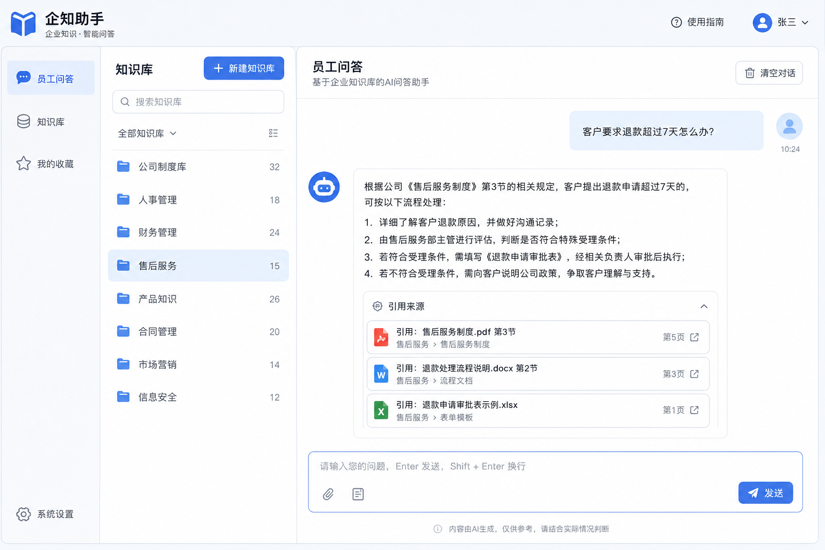Click the question input text area

(x=555, y=466)
